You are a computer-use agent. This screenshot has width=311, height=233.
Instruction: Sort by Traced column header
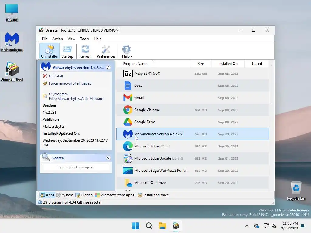point(257,64)
